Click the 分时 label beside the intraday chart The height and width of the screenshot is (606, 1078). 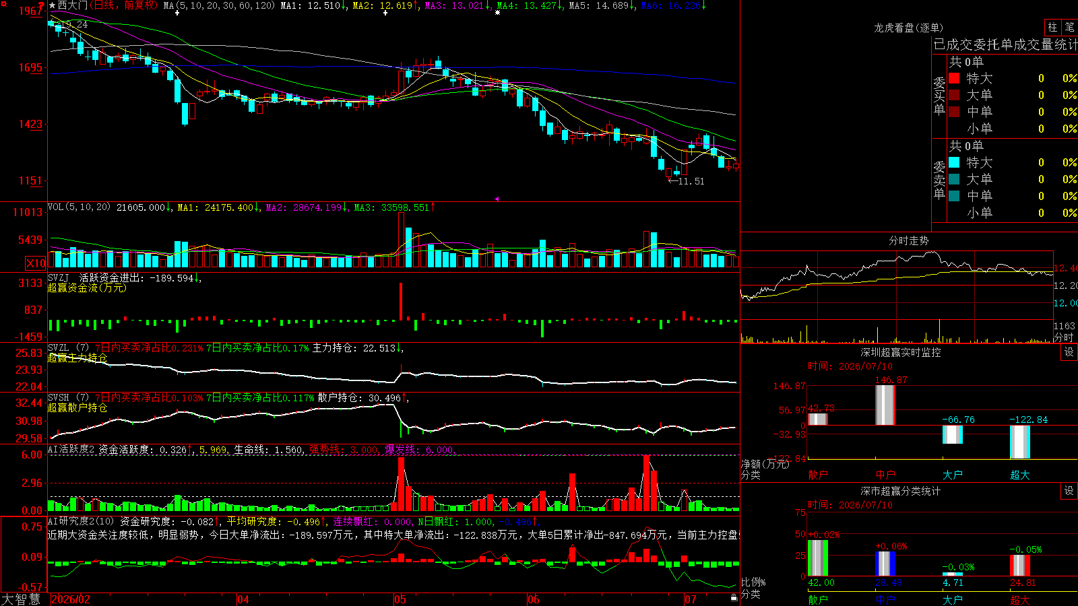[1064, 337]
